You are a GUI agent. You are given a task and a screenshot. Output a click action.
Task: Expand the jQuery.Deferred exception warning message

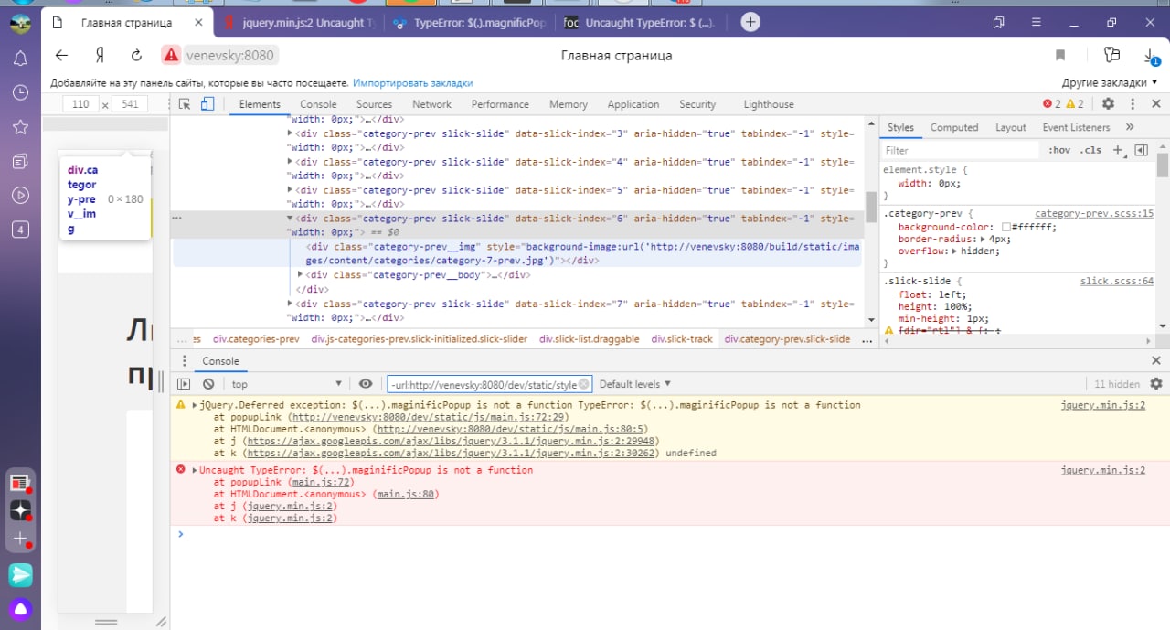coord(195,405)
